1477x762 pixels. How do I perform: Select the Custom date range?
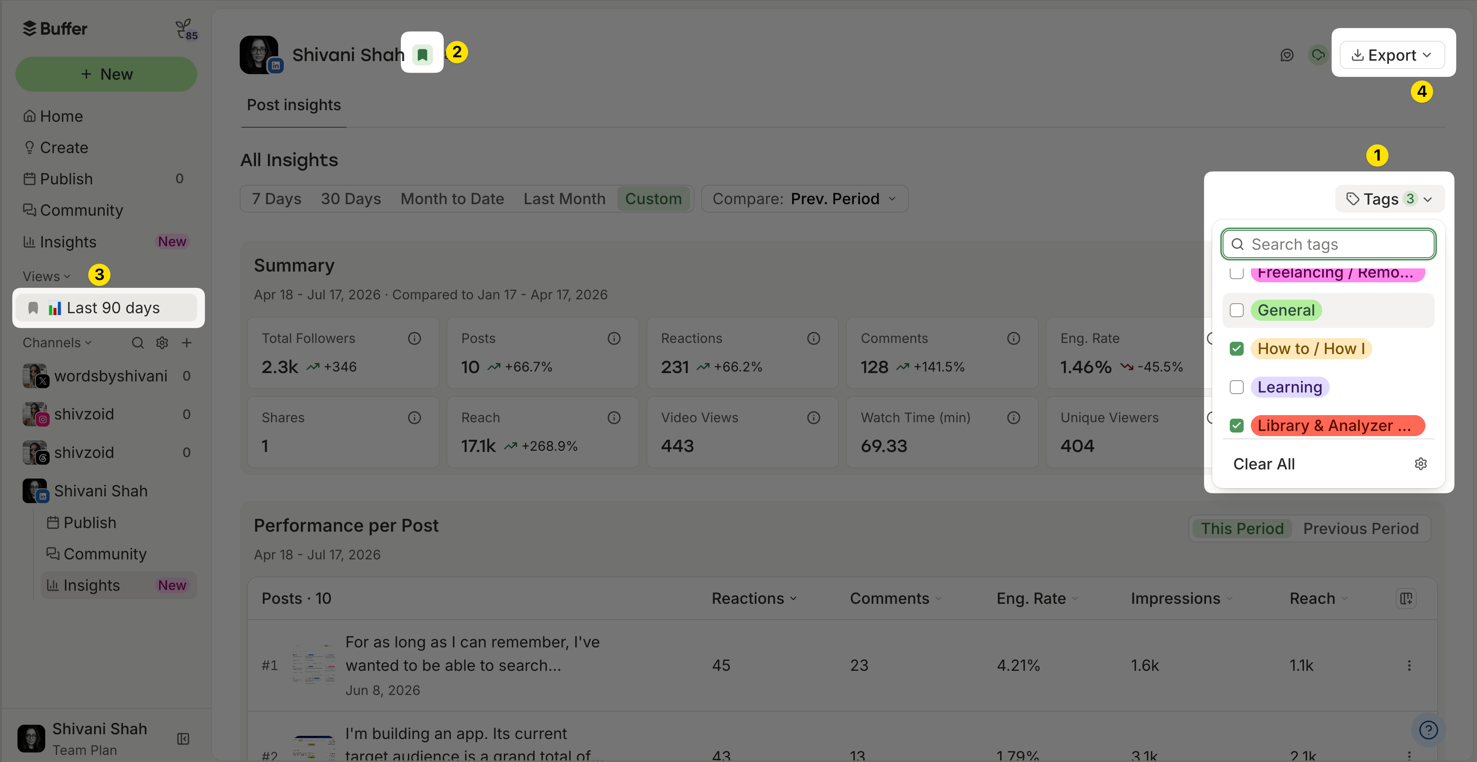pos(653,199)
